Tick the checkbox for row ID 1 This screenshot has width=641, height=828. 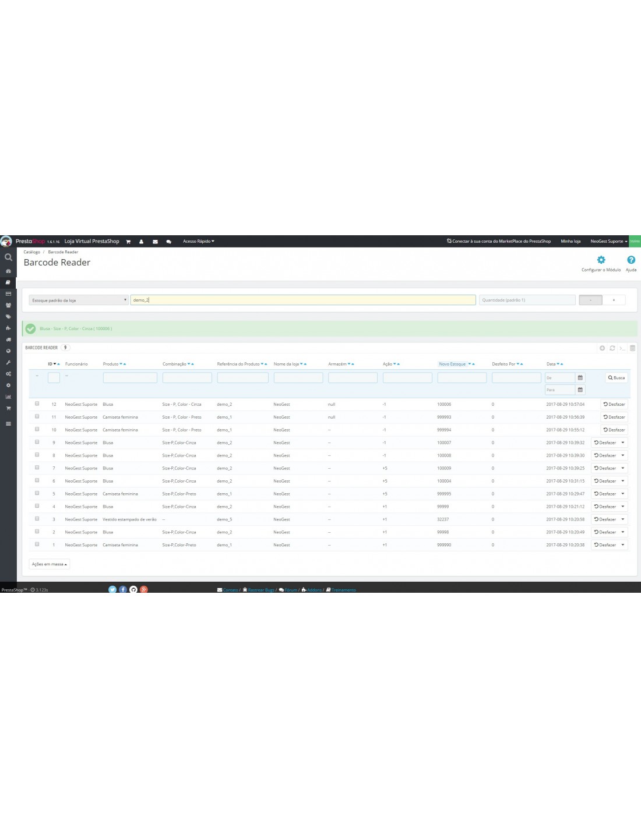[x=37, y=544]
